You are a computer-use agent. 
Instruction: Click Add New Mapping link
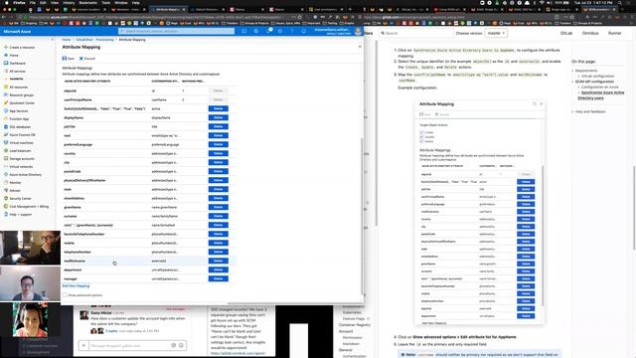point(76,285)
